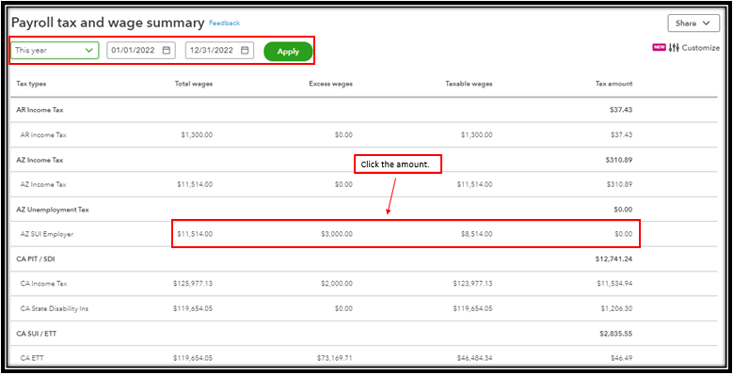The height and width of the screenshot is (375, 733).
Task: Open the start date calendar icon
Action: [x=166, y=51]
